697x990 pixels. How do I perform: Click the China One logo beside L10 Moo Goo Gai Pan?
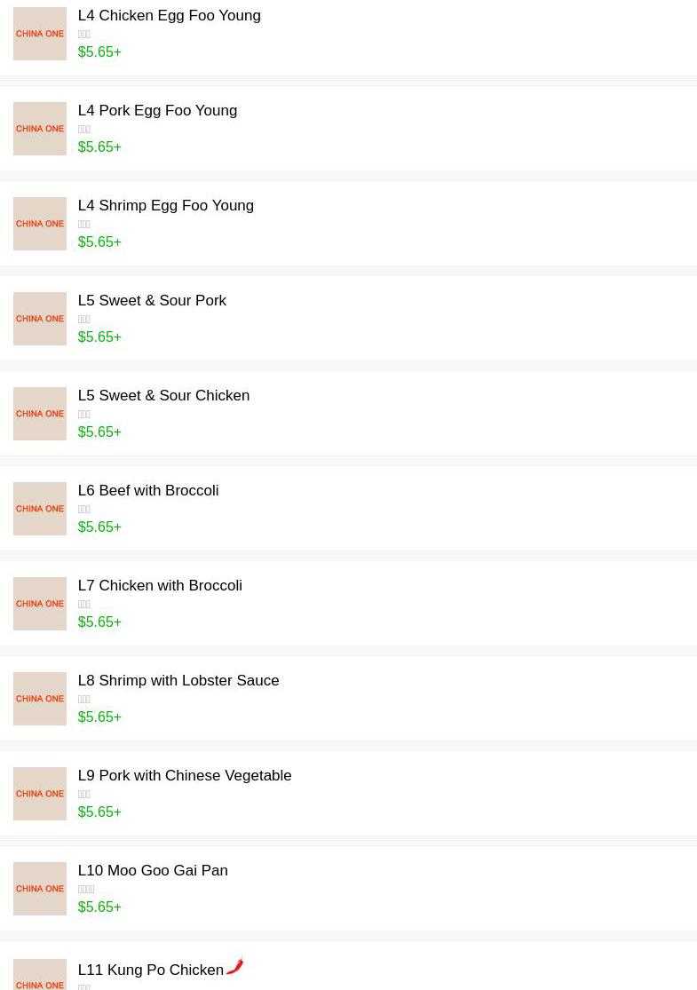tap(40, 889)
